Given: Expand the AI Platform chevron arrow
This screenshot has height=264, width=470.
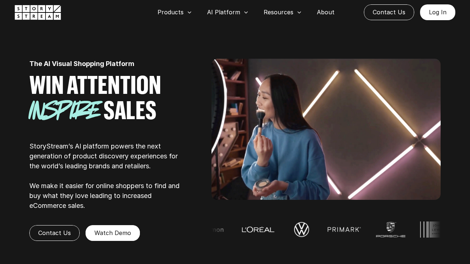Looking at the screenshot, I should 246,12.
